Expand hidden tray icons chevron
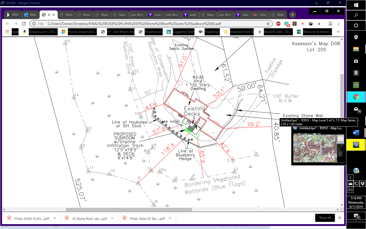 coord(350,177)
